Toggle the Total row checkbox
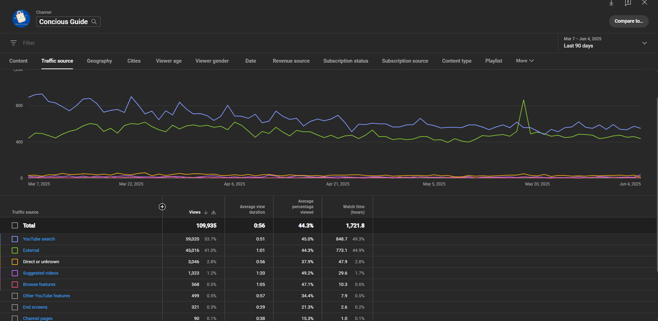This screenshot has width=658, height=321. coord(15,225)
